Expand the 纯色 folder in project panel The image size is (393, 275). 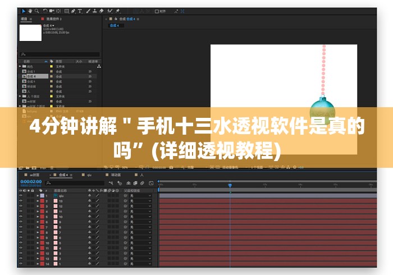[x=21, y=67]
